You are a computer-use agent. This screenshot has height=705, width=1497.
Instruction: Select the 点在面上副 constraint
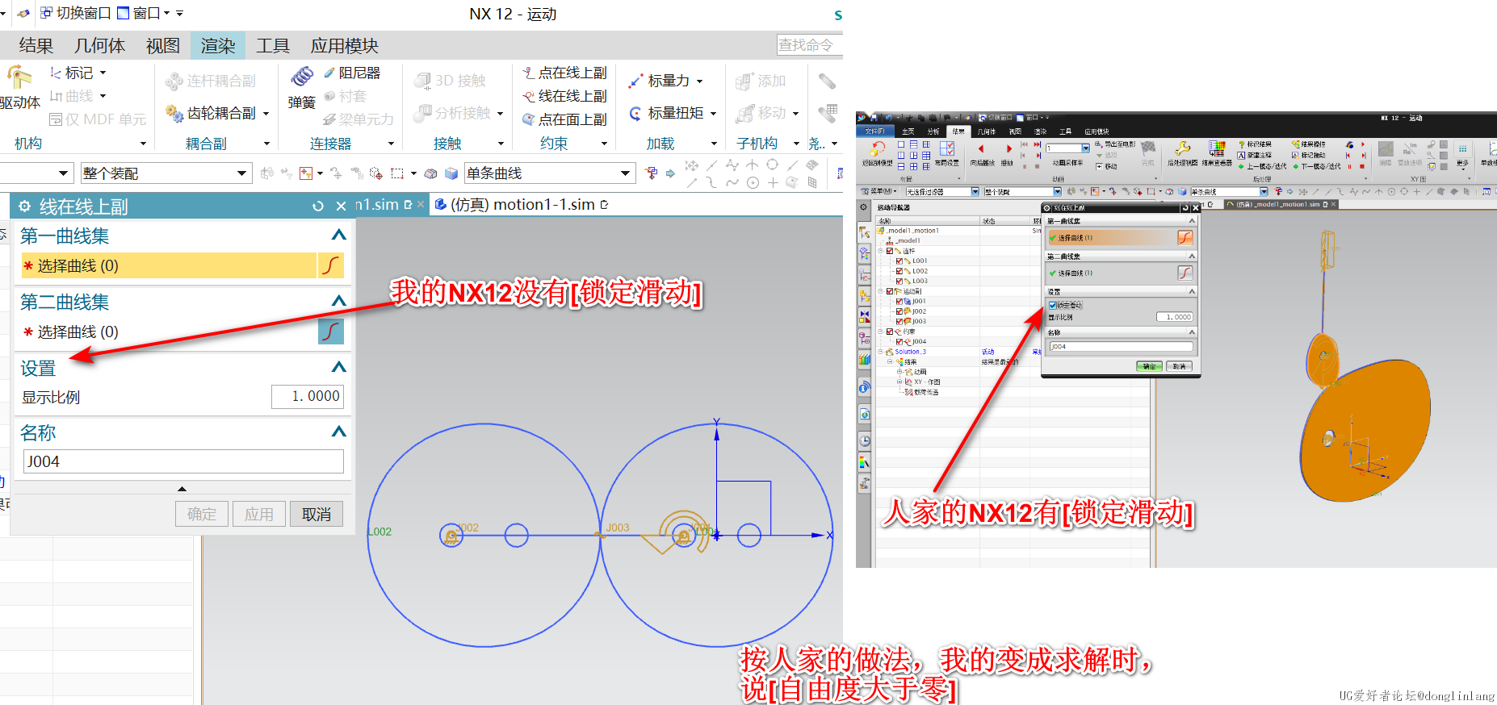(564, 119)
